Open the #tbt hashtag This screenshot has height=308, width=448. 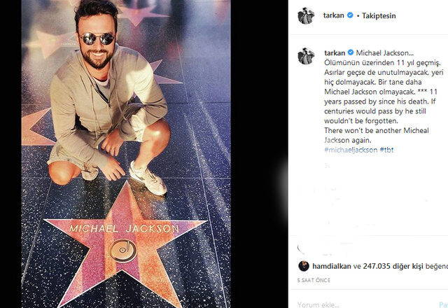[x=385, y=150]
